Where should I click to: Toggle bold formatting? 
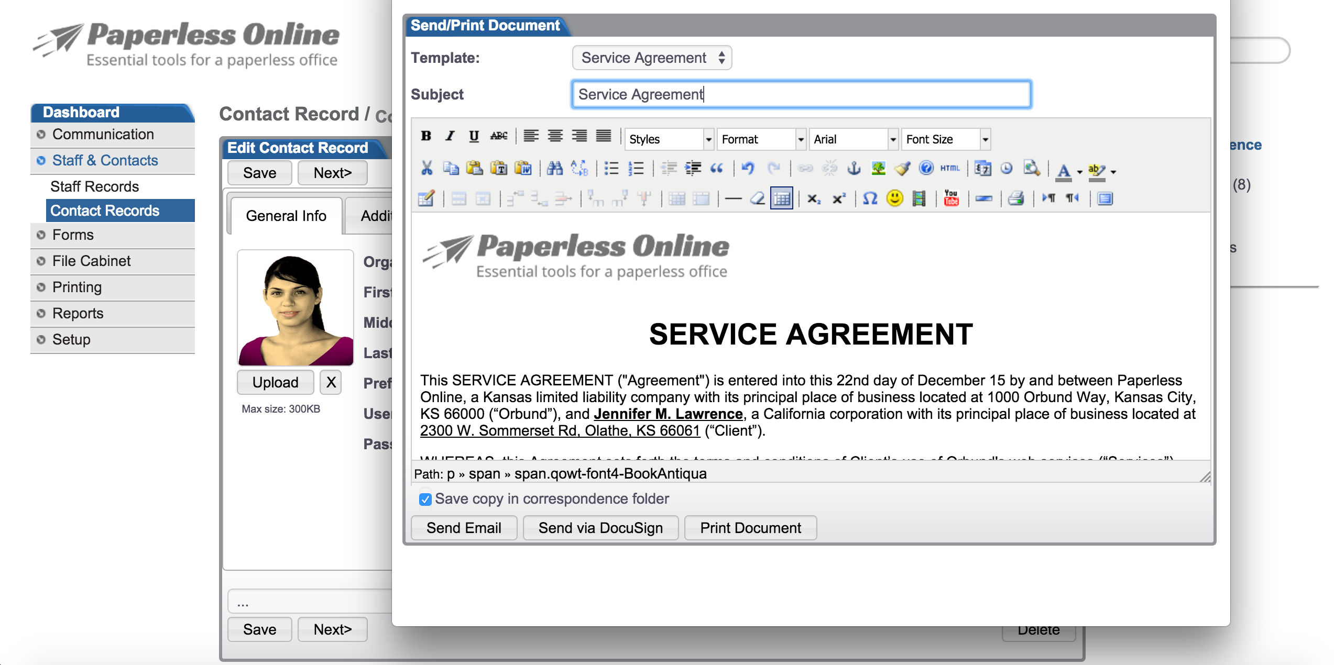pos(426,136)
